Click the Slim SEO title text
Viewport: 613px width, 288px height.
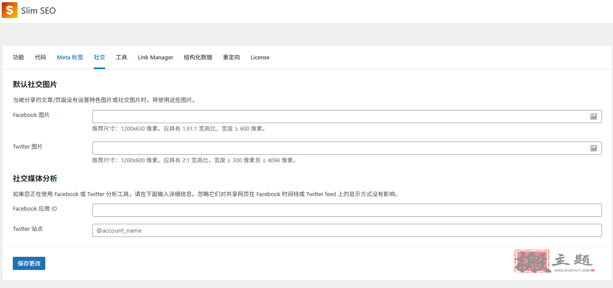click(39, 11)
